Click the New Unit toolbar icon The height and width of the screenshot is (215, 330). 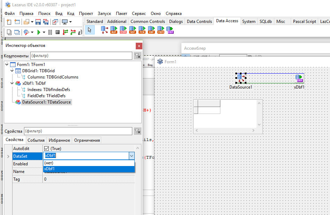click(x=9, y=22)
